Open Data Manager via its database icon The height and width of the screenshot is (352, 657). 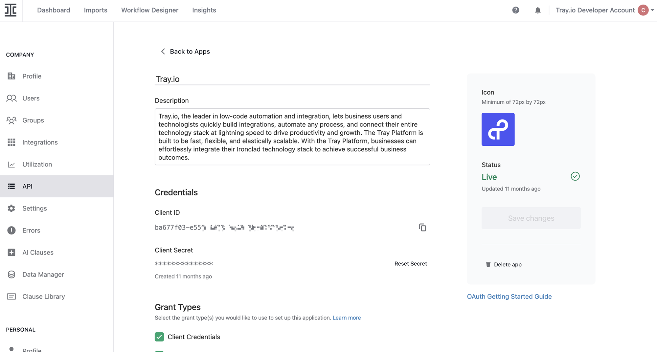coord(11,275)
